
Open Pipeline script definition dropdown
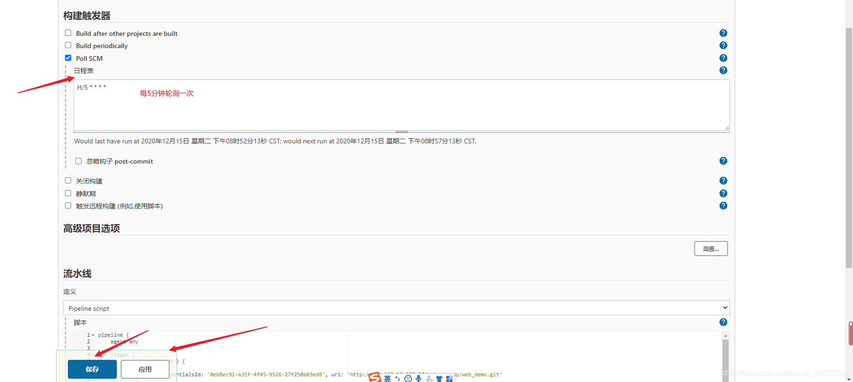396,308
